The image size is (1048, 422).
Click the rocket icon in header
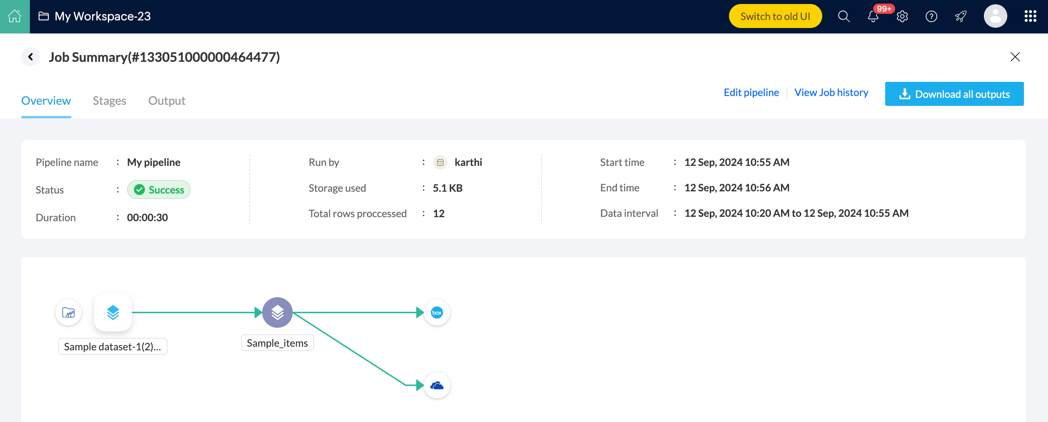[961, 16]
